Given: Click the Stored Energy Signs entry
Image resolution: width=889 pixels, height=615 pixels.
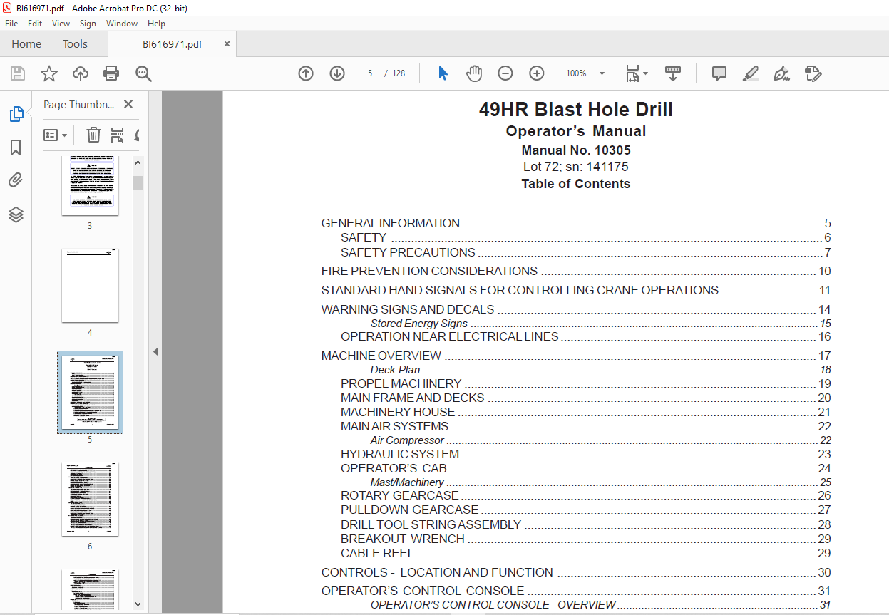Looking at the screenshot, I should coord(601,324).
